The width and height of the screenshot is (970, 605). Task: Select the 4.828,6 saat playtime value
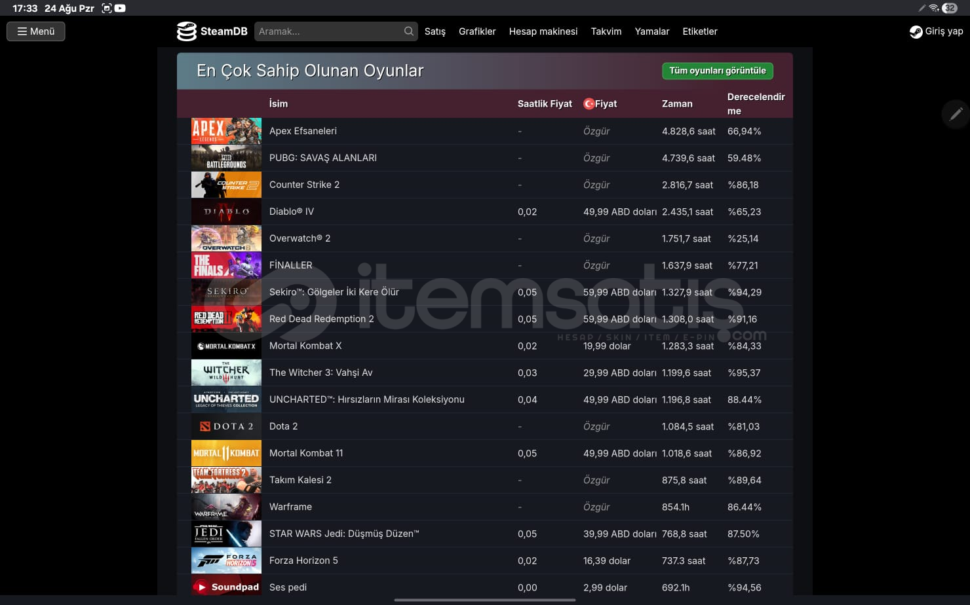689,131
